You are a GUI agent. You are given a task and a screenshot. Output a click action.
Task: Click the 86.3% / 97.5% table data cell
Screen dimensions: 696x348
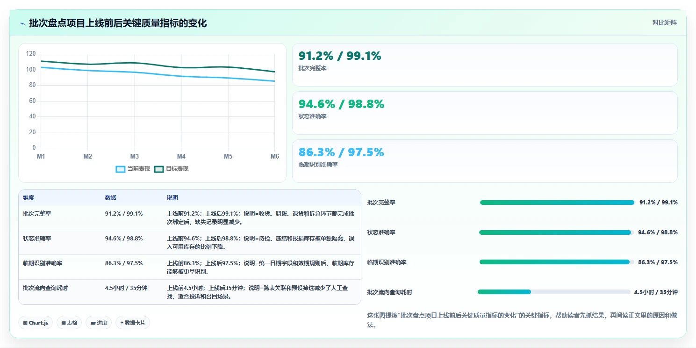(124, 263)
